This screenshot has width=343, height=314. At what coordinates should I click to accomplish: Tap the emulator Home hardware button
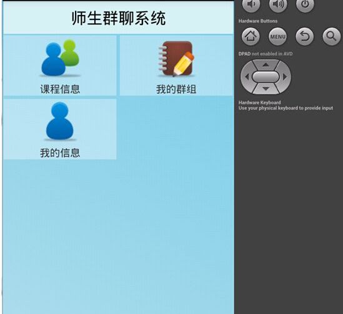point(251,36)
